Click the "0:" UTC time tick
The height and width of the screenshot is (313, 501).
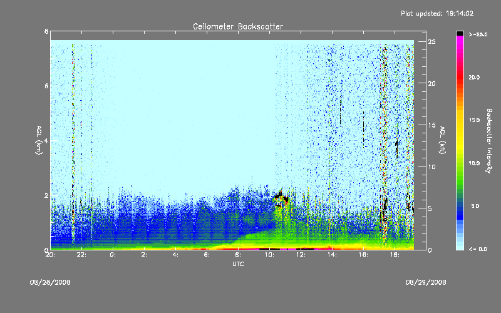coord(113,255)
